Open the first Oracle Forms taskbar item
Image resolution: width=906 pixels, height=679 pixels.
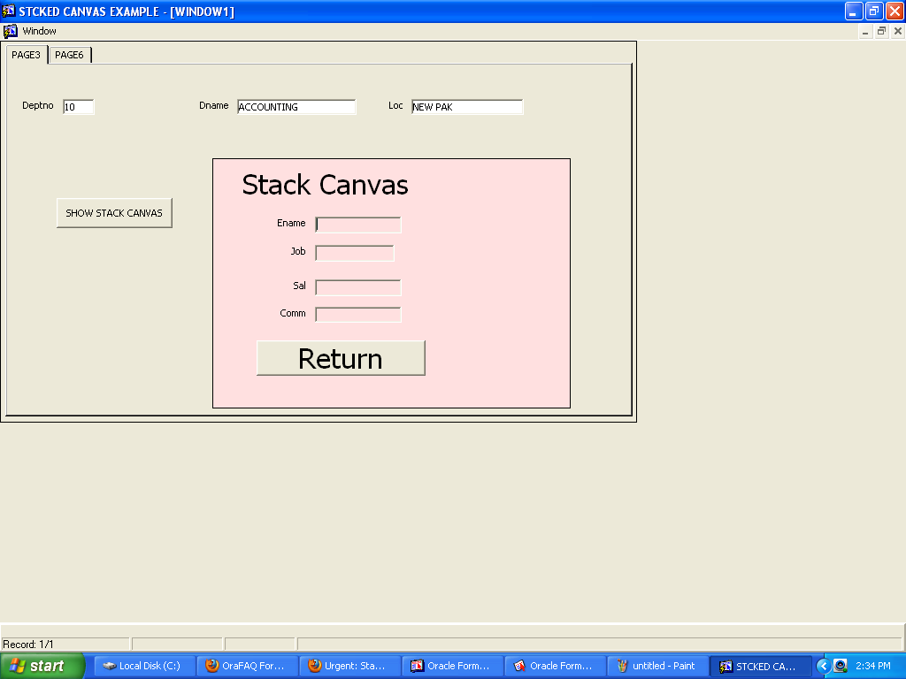[x=453, y=666]
